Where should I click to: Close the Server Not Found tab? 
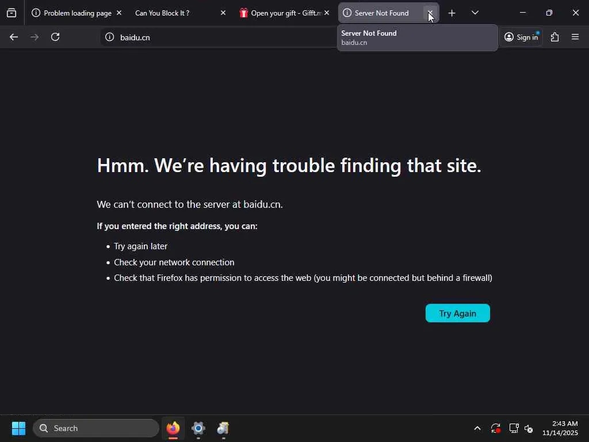(x=430, y=13)
